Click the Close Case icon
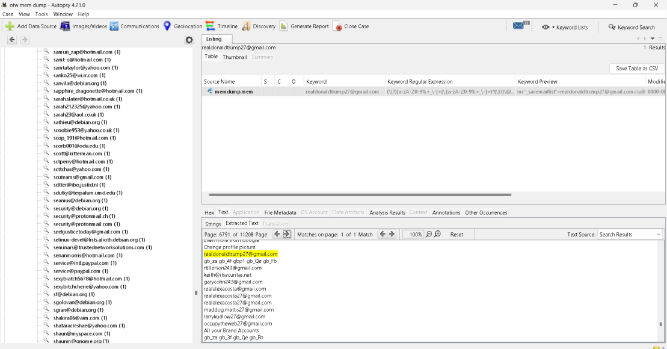Screen dimensions: 667x349 337,26
